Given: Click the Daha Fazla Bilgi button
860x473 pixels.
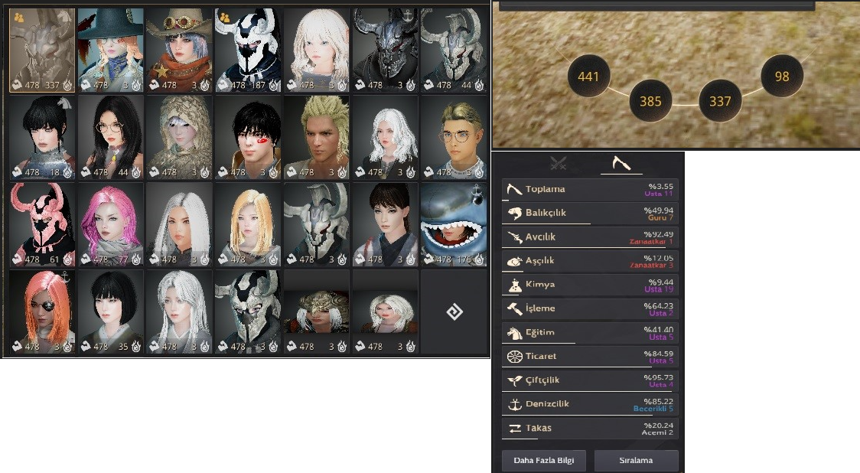Looking at the screenshot, I should pos(543,461).
